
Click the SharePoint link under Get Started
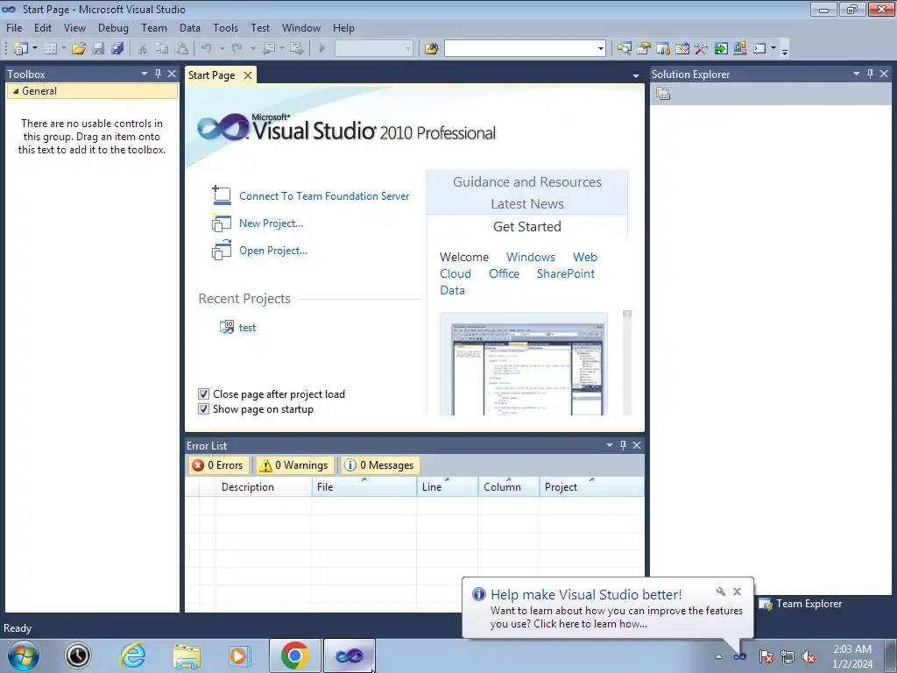[x=565, y=273]
